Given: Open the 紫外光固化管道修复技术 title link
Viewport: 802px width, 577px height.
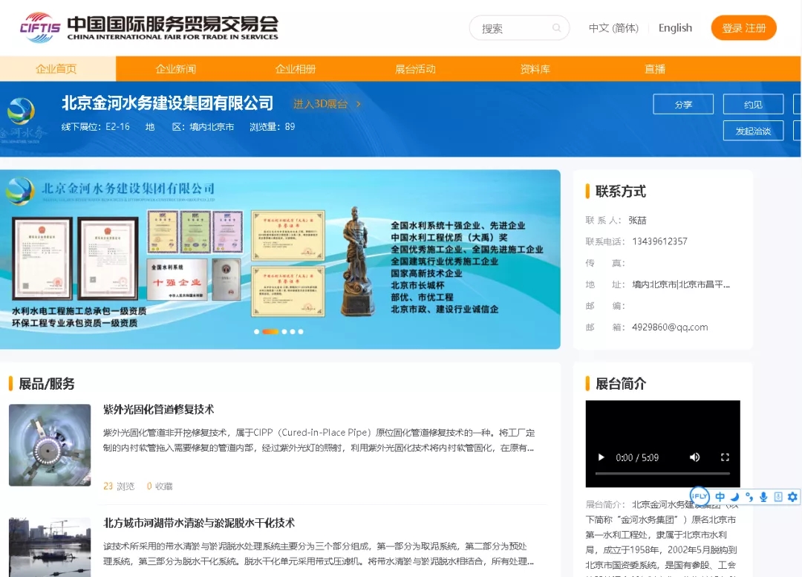Looking at the screenshot, I should [159, 409].
